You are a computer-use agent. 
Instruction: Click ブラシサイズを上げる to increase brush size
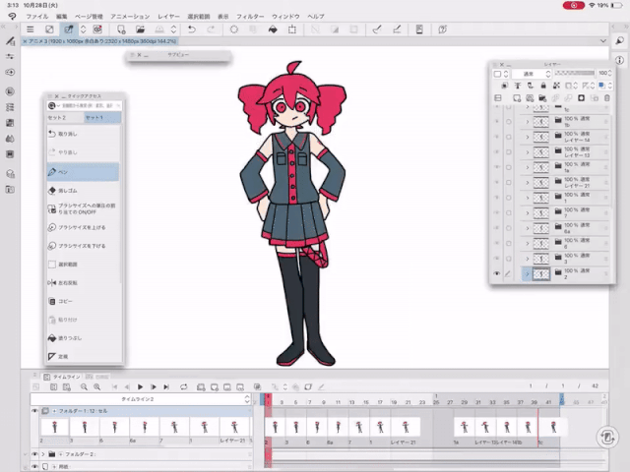[x=79, y=227]
